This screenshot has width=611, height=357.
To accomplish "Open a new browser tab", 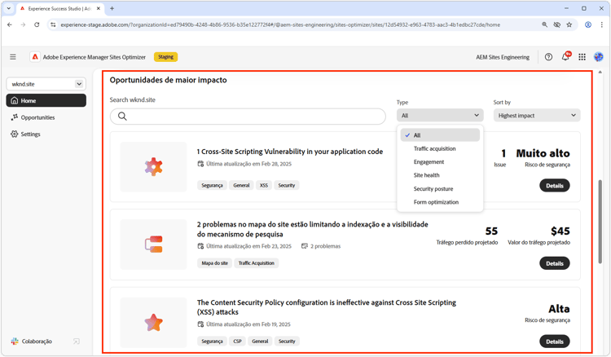I will pyautogui.click(x=112, y=8).
